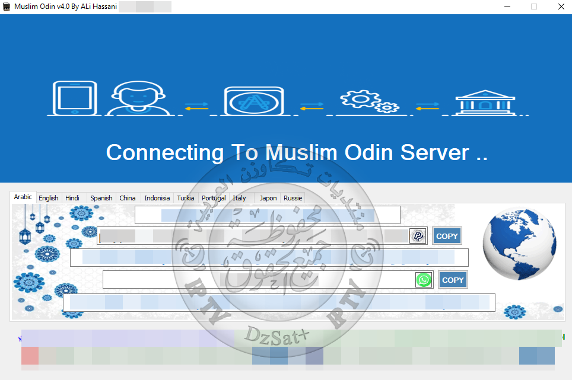Close the Muslim Odin window

[561, 7]
